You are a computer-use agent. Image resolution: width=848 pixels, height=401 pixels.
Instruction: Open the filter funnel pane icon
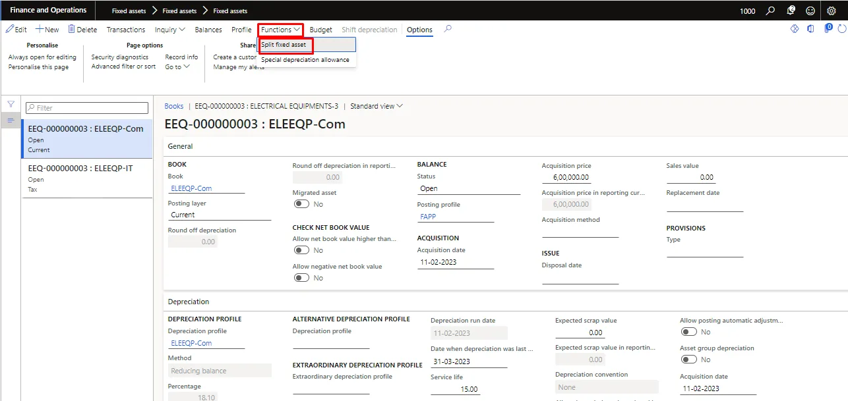click(x=11, y=105)
